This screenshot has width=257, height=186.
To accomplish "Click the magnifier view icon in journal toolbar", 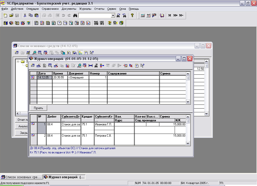I will tap(79, 66).
